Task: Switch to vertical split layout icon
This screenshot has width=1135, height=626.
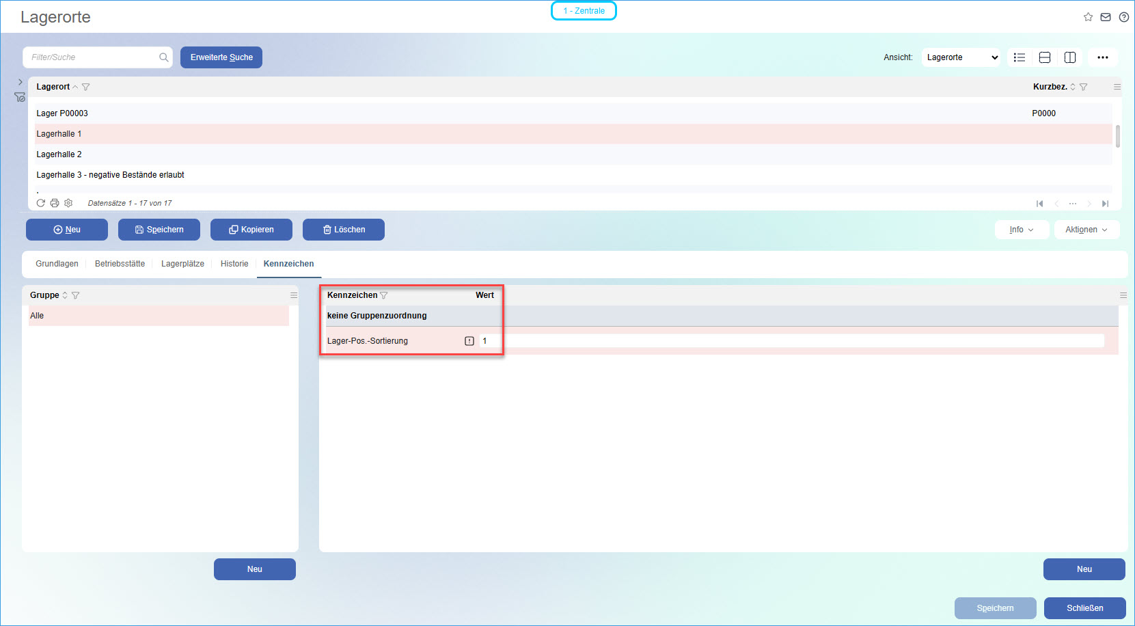Action: (x=1070, y=57)
